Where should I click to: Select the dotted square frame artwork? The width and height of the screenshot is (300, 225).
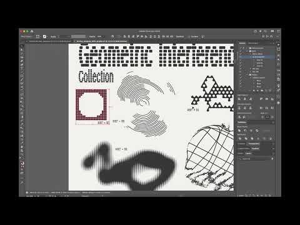pyautogui.click(x=91, y=104)
